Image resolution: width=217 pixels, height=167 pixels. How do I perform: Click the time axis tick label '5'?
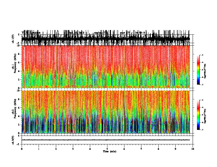[x=107, y=149]
